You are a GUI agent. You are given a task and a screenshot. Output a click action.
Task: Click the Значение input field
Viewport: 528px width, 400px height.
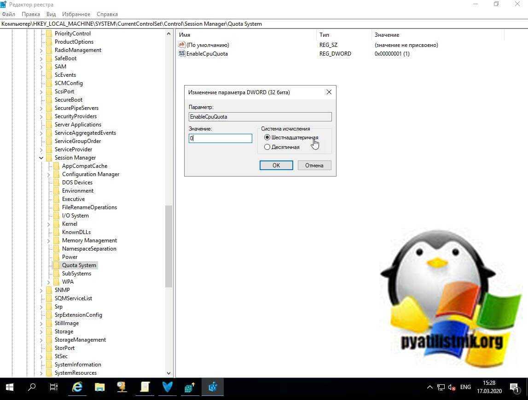point(220,138)
